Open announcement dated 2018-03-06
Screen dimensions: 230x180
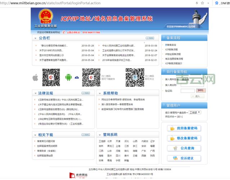point(118,46)
